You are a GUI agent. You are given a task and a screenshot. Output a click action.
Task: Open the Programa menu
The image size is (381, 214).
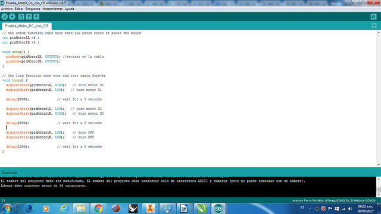[x=33, y=9]
